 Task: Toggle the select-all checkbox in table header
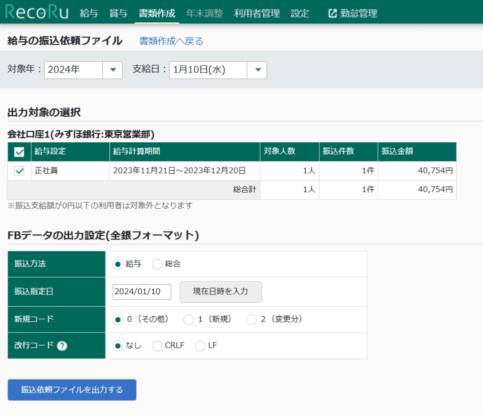point(19,152)
